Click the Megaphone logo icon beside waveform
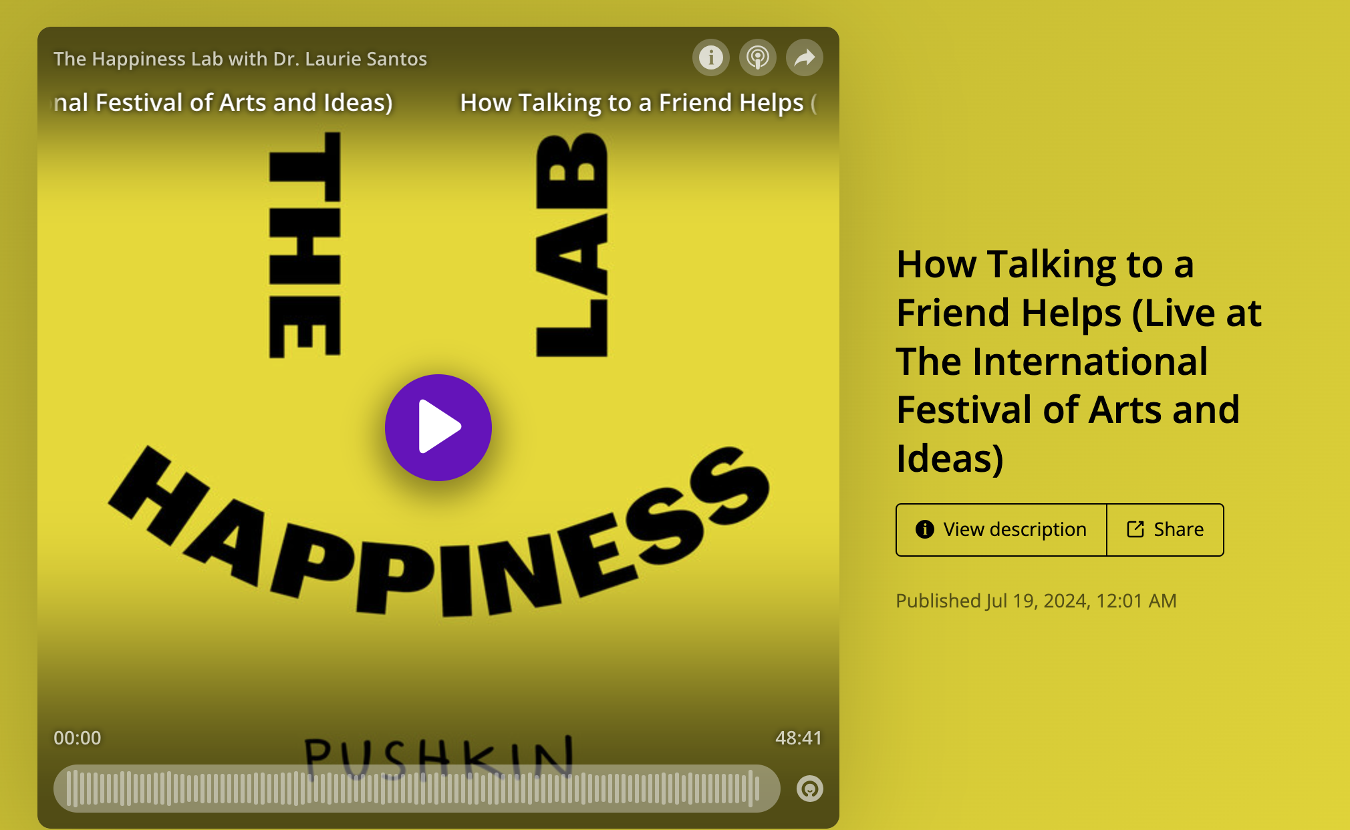This screenshot has width=1350, height=830. 810,789
